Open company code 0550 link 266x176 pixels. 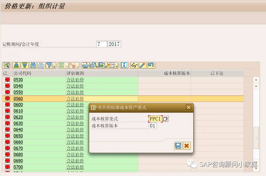18,93
